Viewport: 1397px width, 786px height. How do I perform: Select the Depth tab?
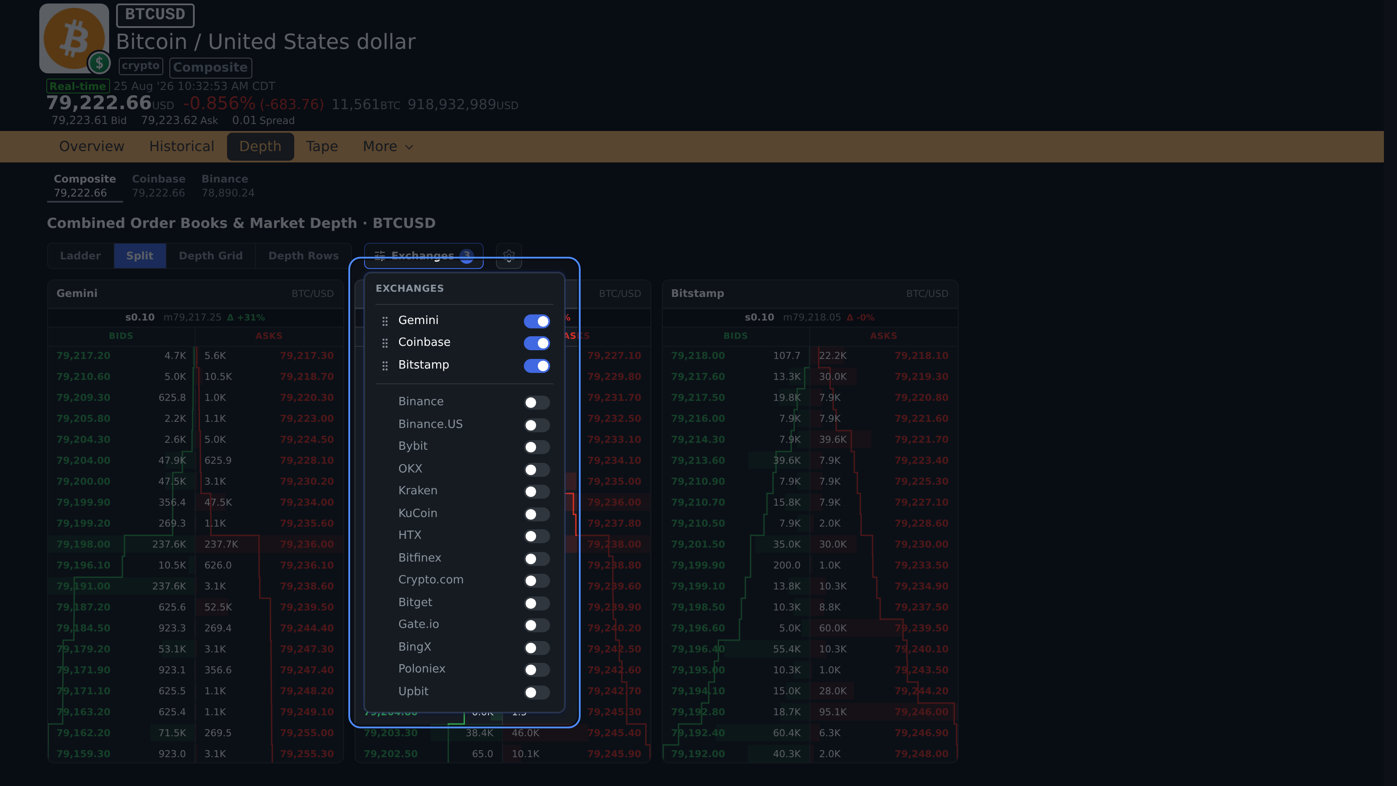coord(260,146)
